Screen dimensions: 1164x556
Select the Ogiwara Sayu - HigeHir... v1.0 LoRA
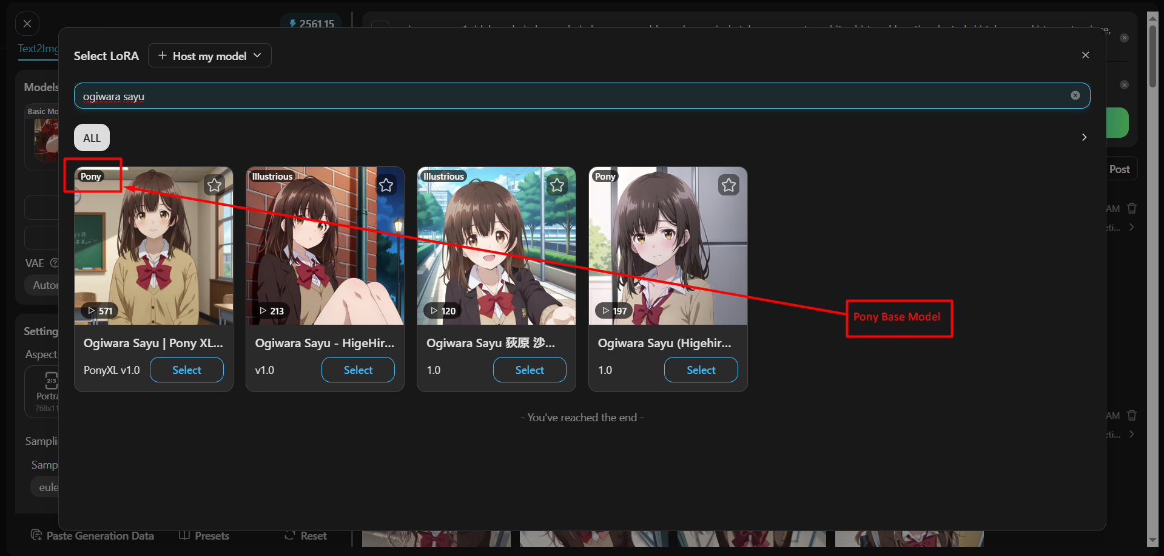[358, 370]
